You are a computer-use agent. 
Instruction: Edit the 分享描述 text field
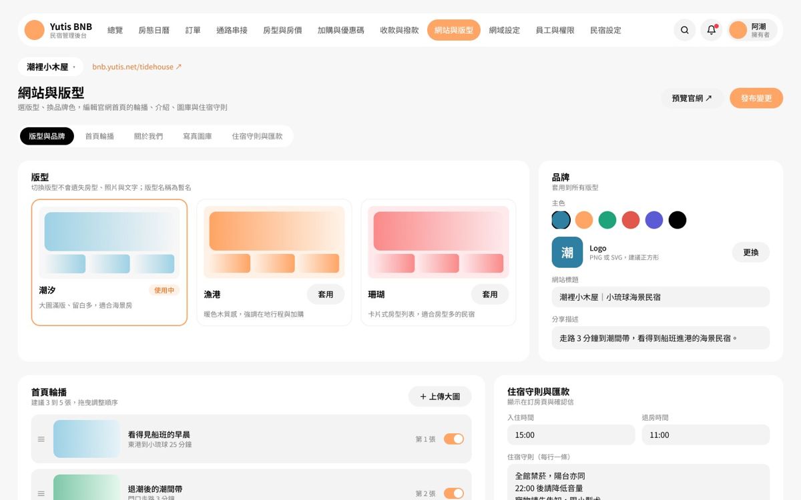pos(661,337)
